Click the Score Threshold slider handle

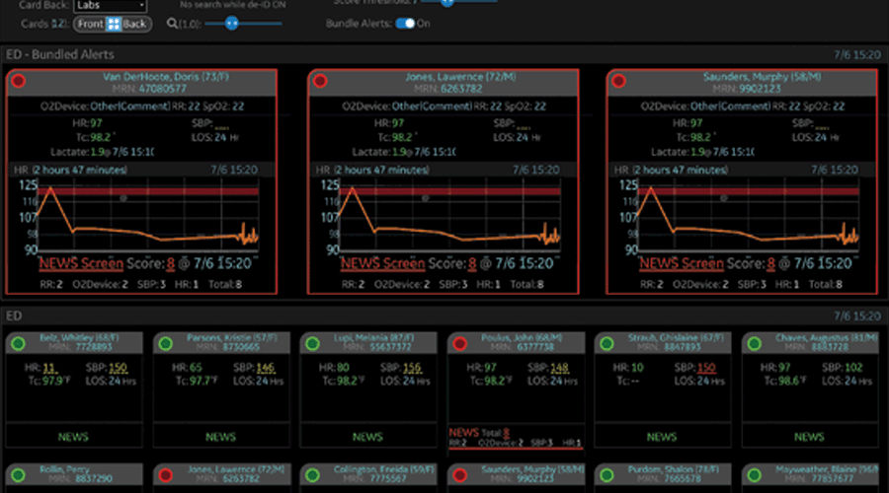tap(447, 2)
